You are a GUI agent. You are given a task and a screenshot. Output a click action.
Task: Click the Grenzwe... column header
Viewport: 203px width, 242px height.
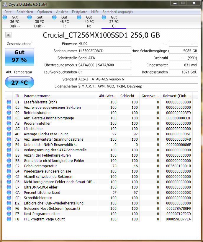tap(150, 96)
